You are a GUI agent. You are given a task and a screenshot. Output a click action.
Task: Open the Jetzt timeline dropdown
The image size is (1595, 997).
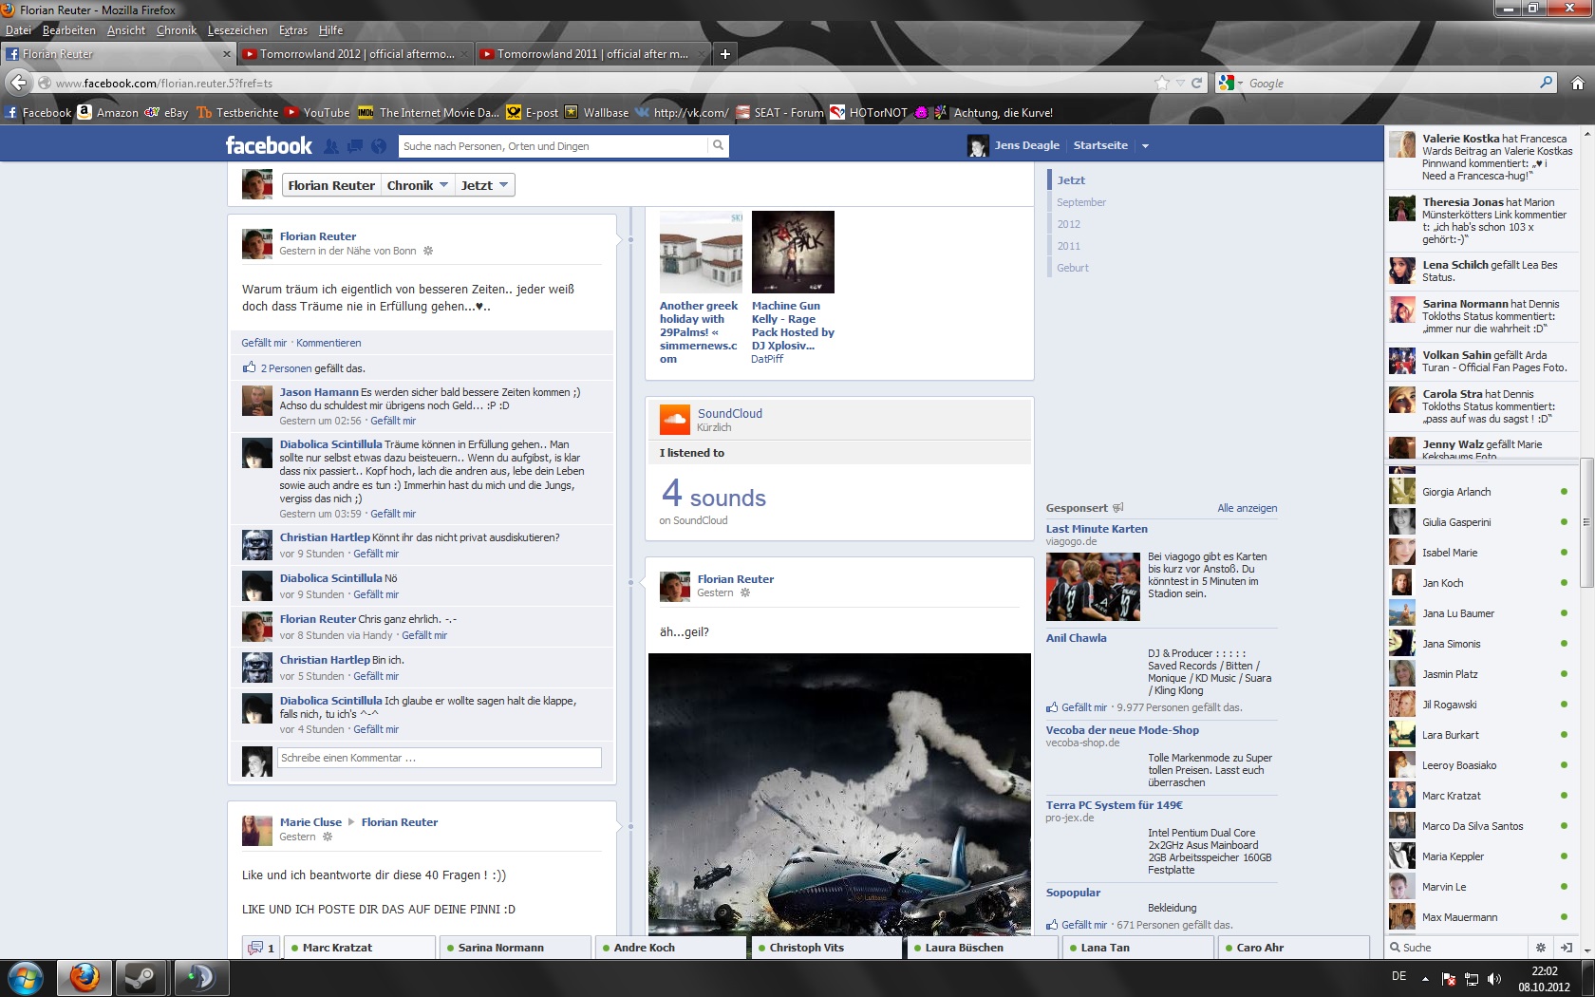(484, 185)
